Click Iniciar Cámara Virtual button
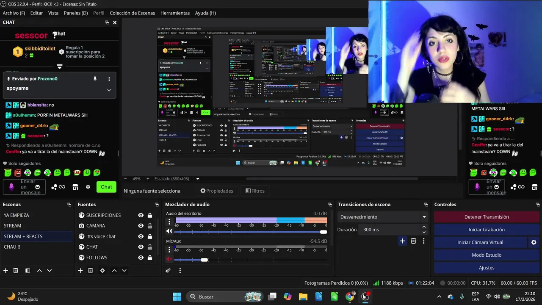 coord(480,242)
